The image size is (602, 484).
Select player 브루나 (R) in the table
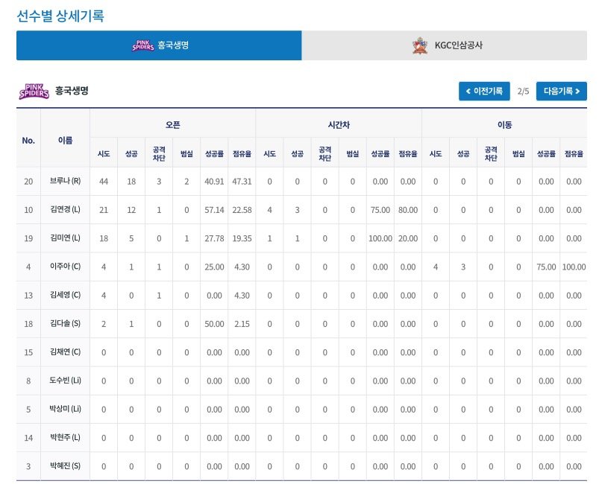coord(65,182)
